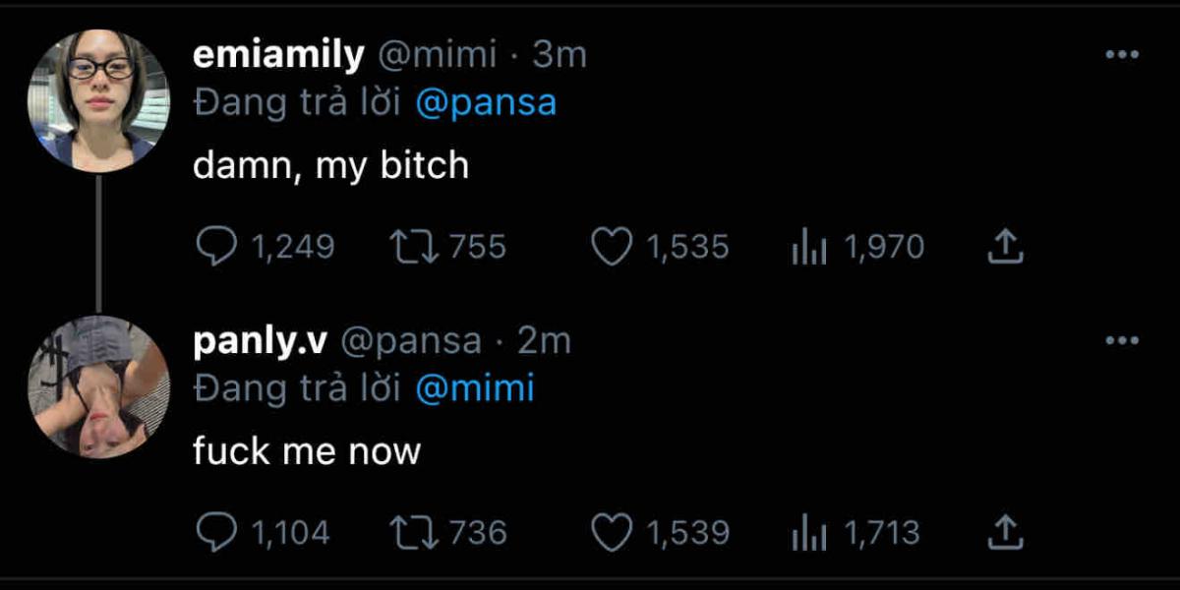
Task: Open the emiamily display name
Action: [x=278, y=56]
